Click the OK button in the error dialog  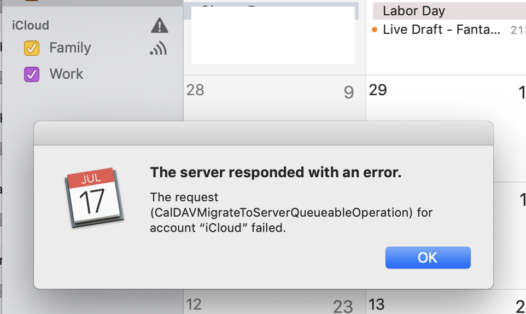(428, 257)
